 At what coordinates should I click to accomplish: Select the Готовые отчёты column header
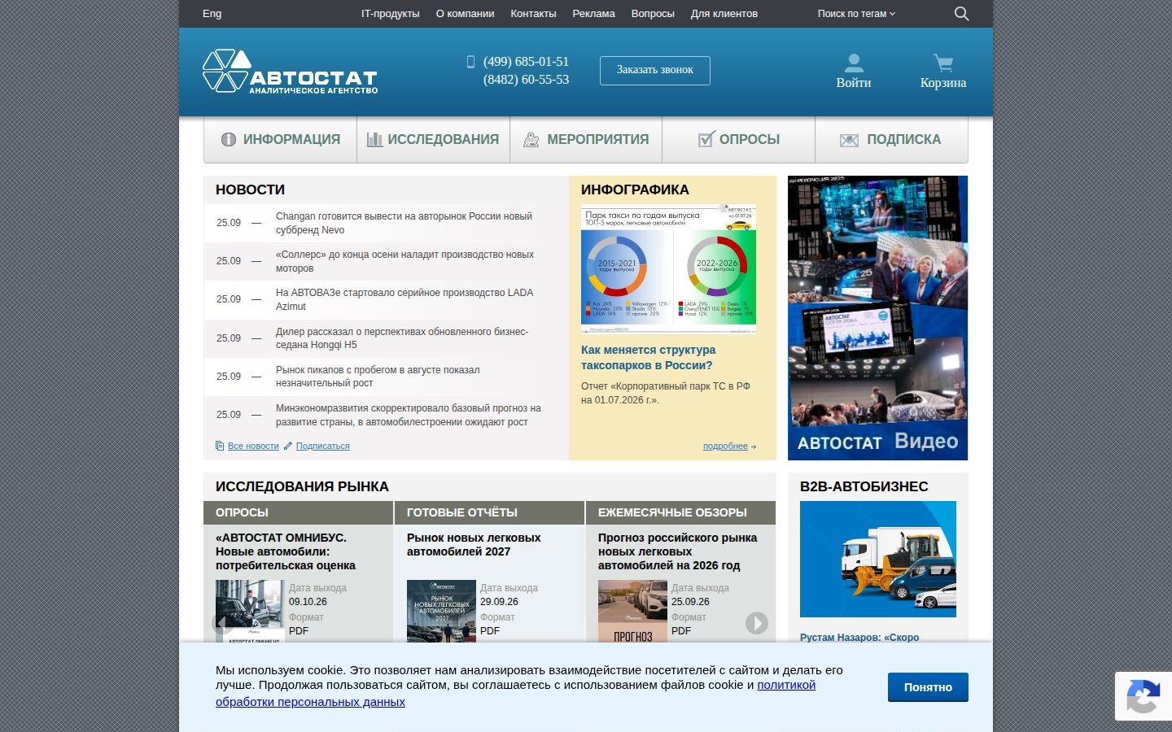pos(490,512)
